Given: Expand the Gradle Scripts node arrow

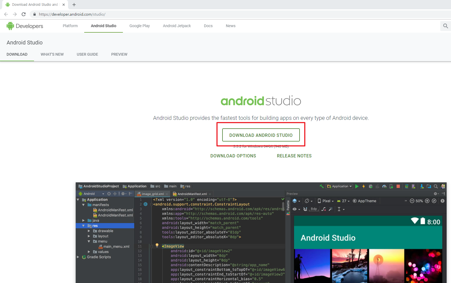Looking at the screenshot, I should pyautogui.click(x=78, y=257).
